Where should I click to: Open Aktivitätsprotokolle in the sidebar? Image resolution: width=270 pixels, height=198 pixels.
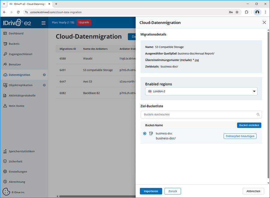22,95
